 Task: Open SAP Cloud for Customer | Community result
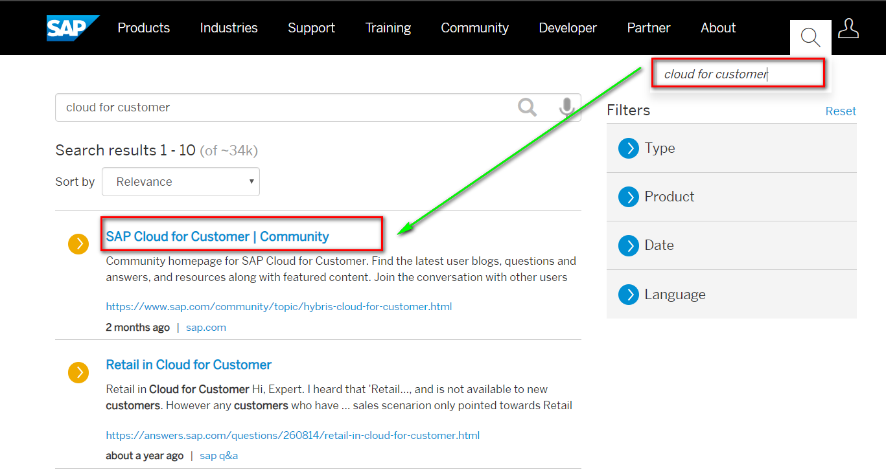click(x=217, y=237)
